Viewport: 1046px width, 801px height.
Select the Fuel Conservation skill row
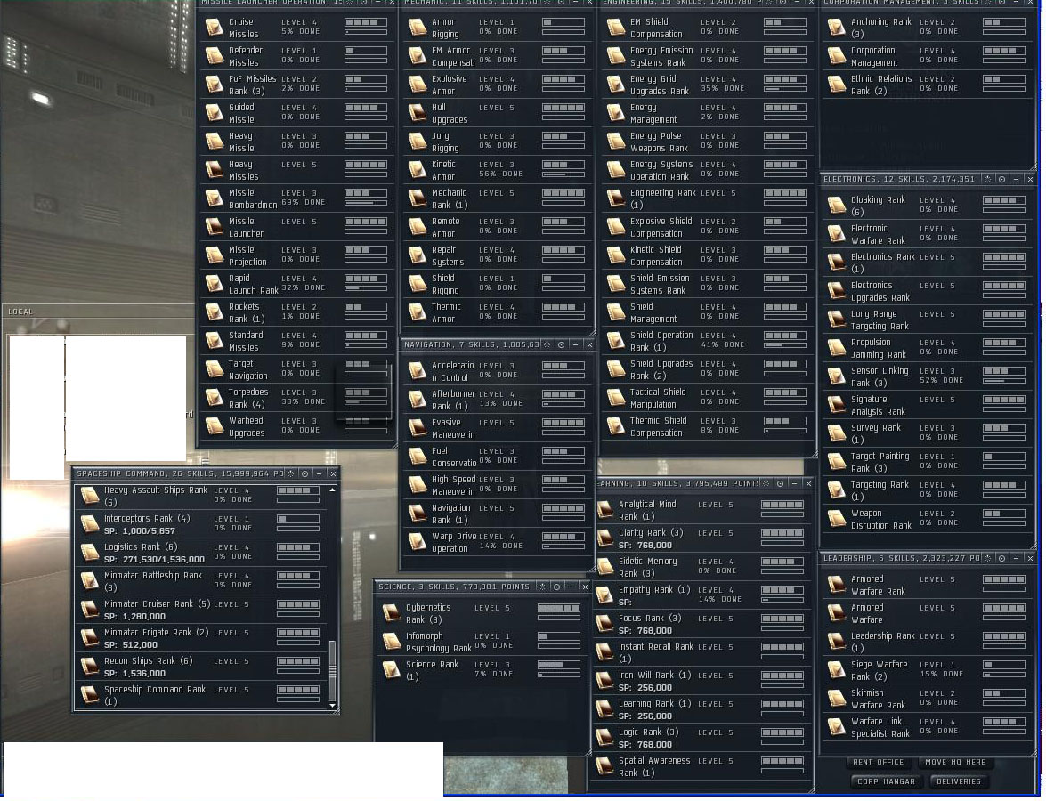tap(497, 457)
